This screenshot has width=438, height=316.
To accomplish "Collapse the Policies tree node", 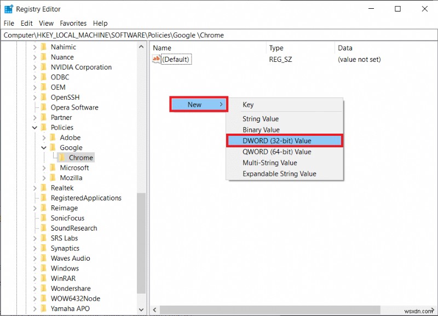I will 34,127.
